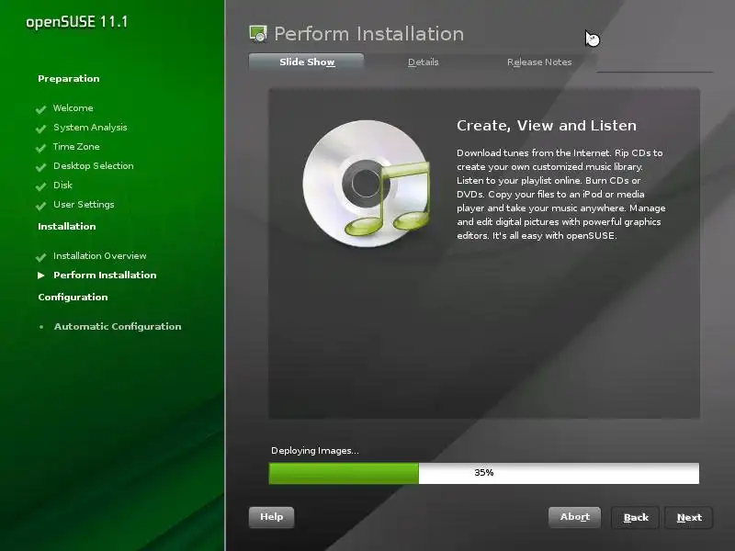735x551 pixels.
Task: Click the CD with music note image
Action: [x=366, y=183]
